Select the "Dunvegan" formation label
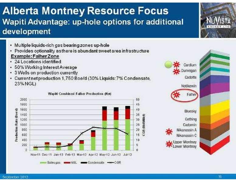The width and height of the screenshot is (236, 182). click(189, 71)
